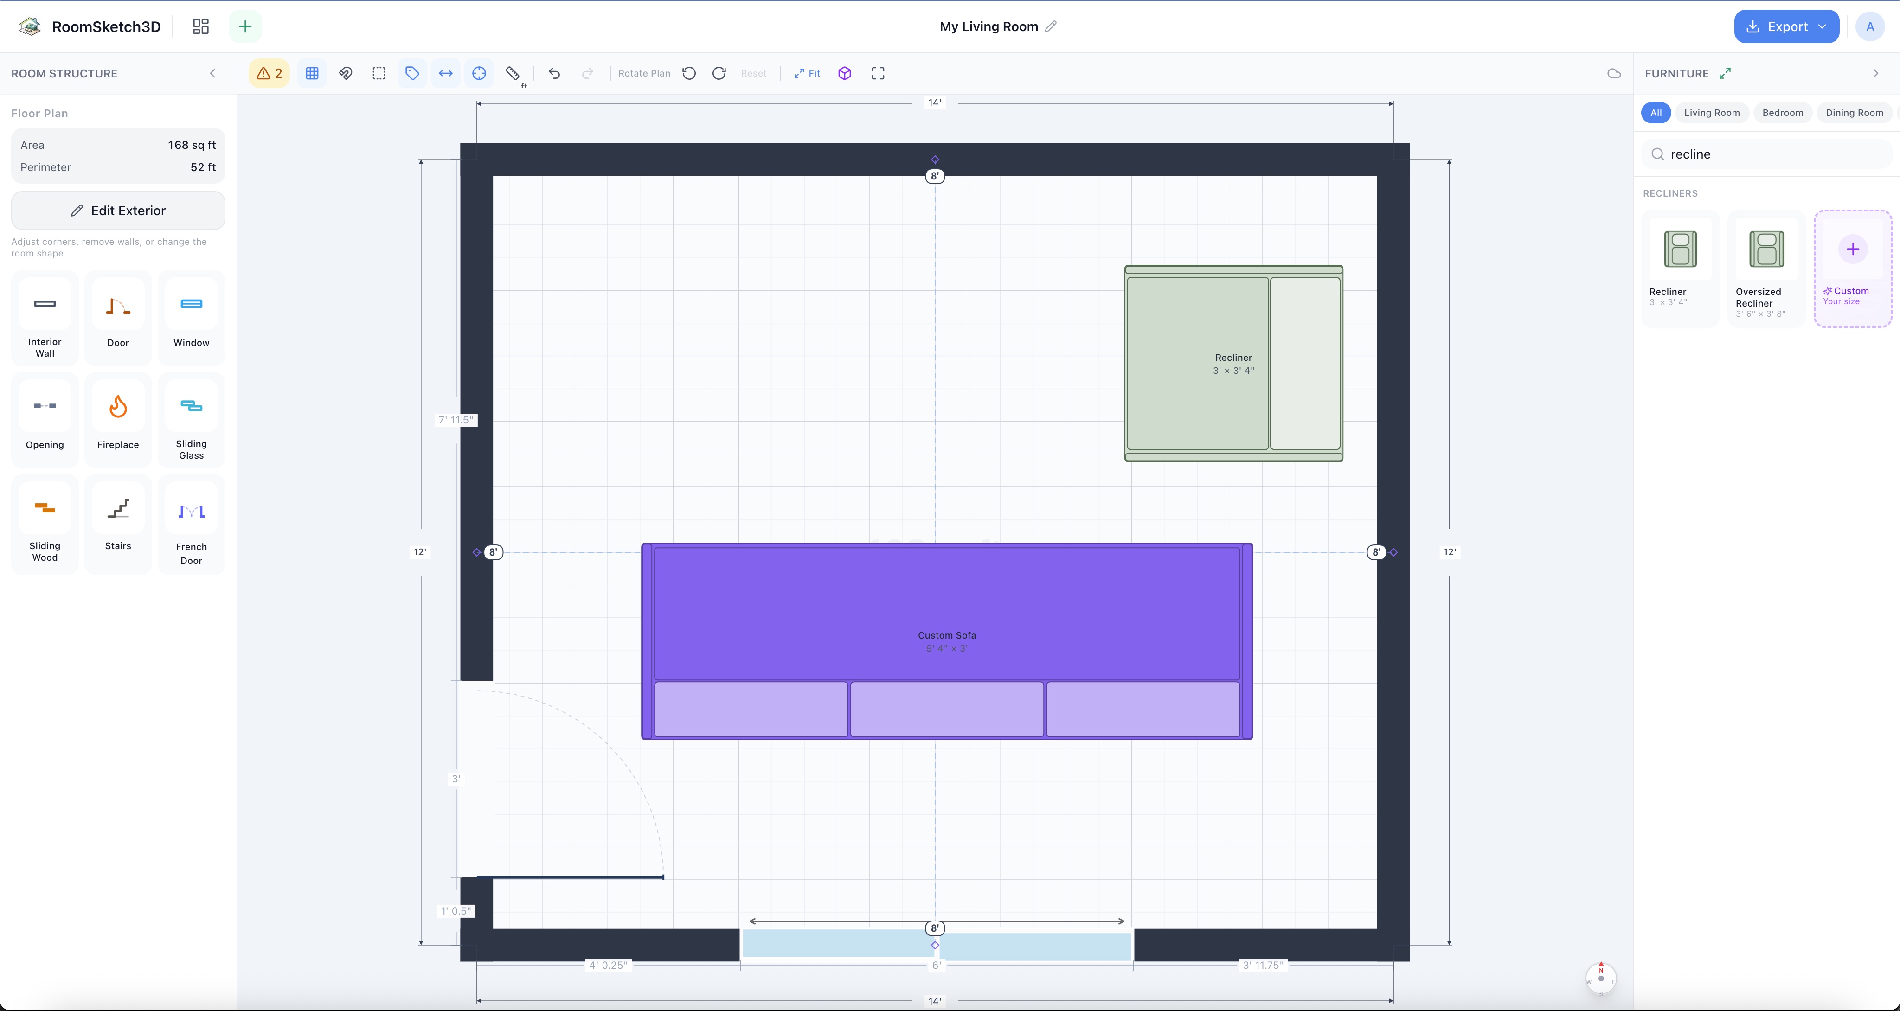
Task: Toggle the furniture labels tag icon
Action: point(412,73)
